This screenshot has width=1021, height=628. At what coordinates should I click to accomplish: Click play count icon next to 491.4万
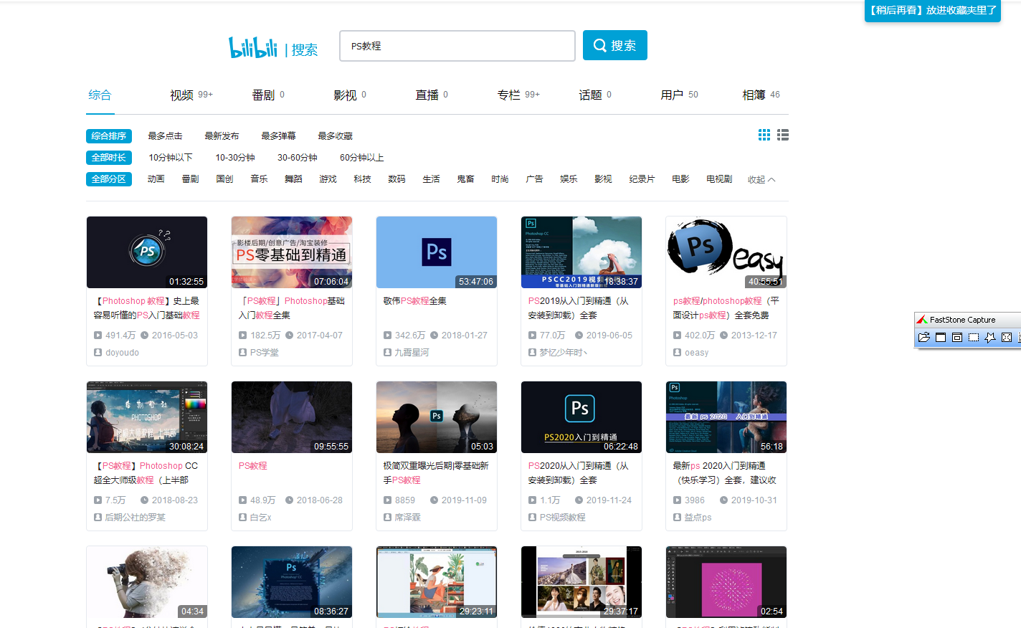tap(98, 335)
